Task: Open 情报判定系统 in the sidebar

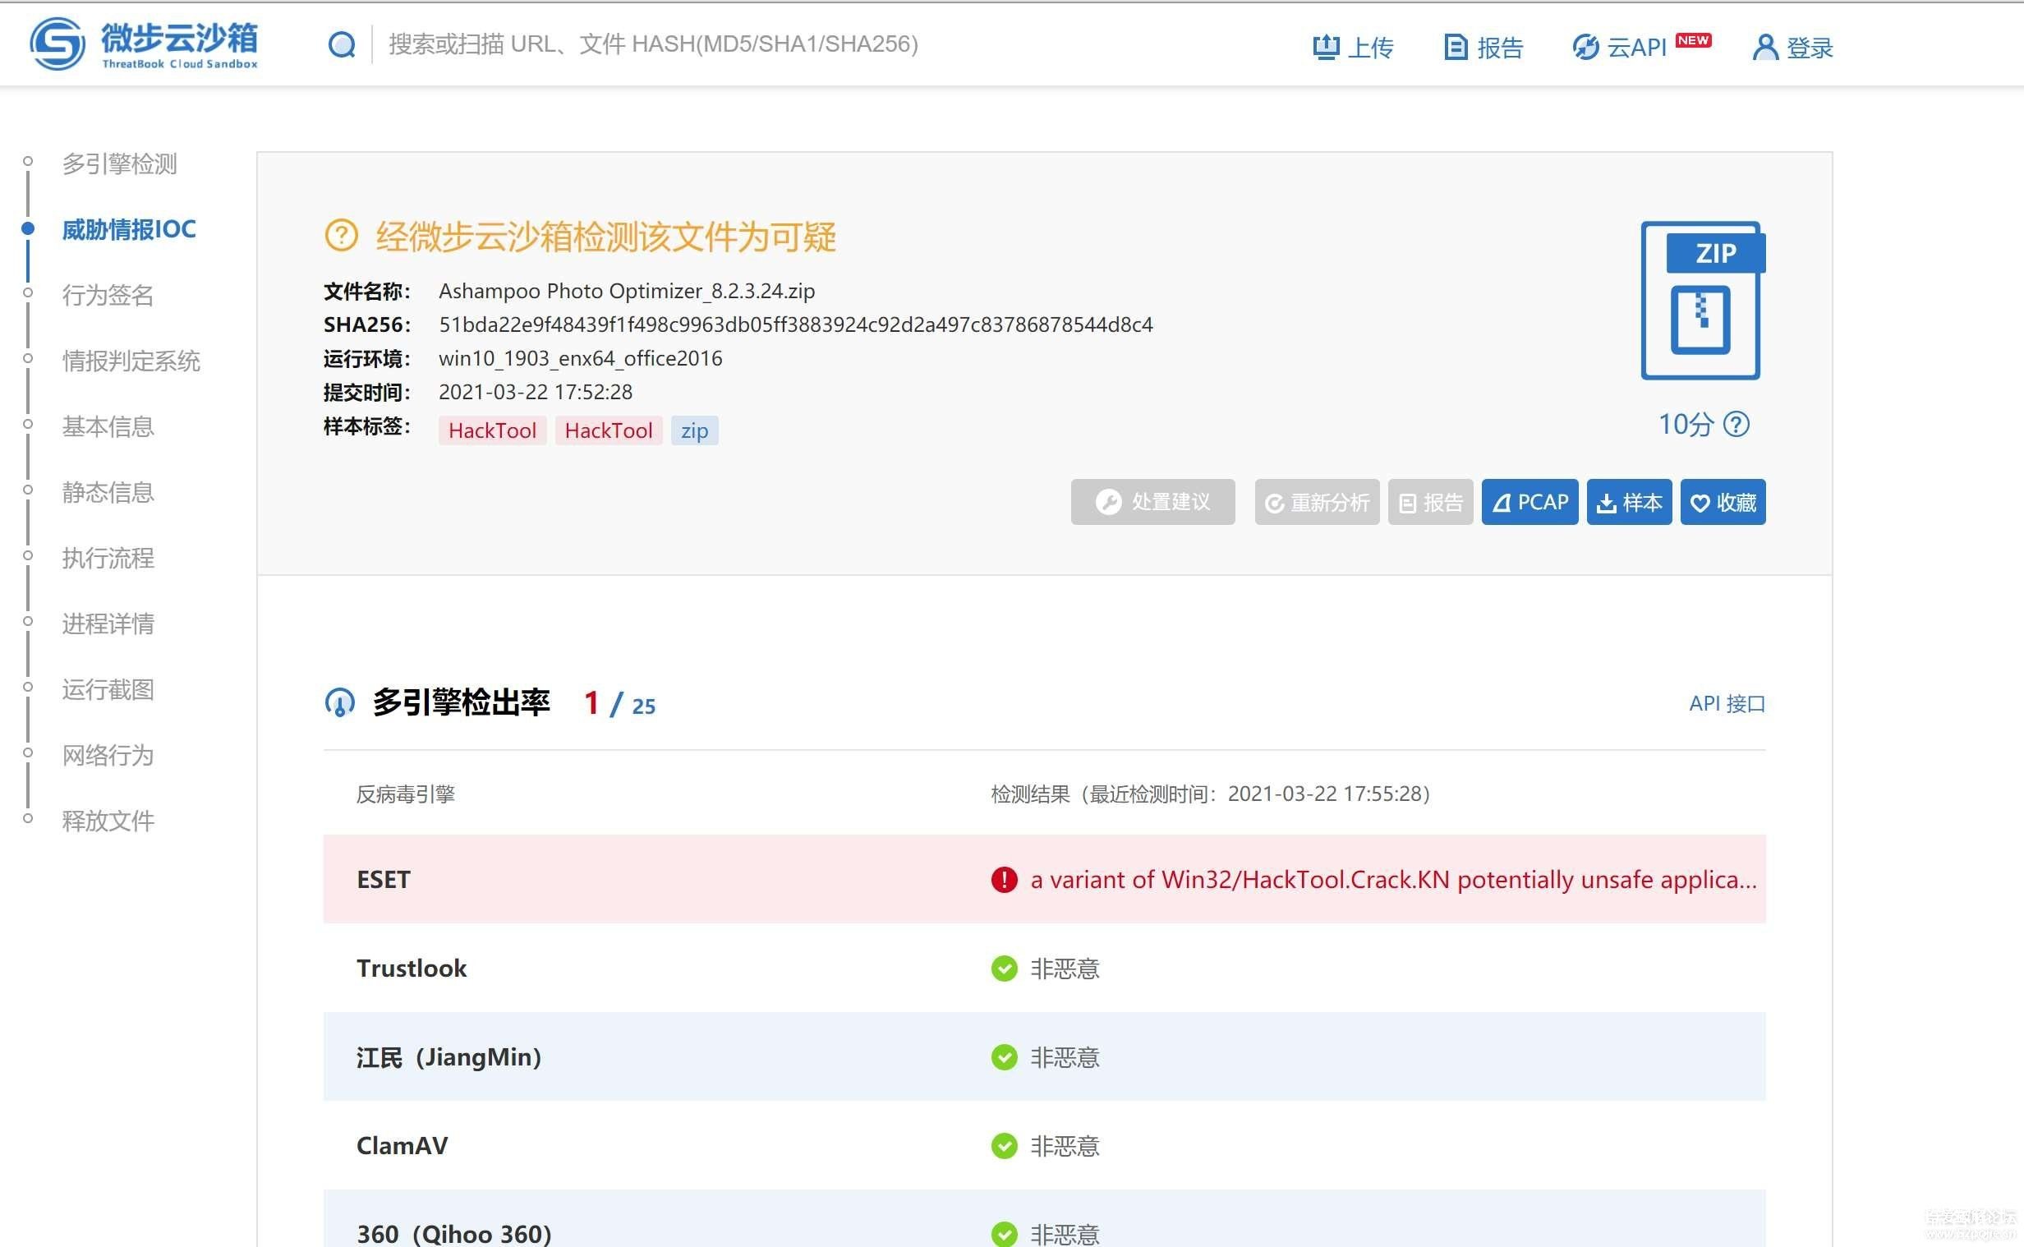Action: click(131, 361)
